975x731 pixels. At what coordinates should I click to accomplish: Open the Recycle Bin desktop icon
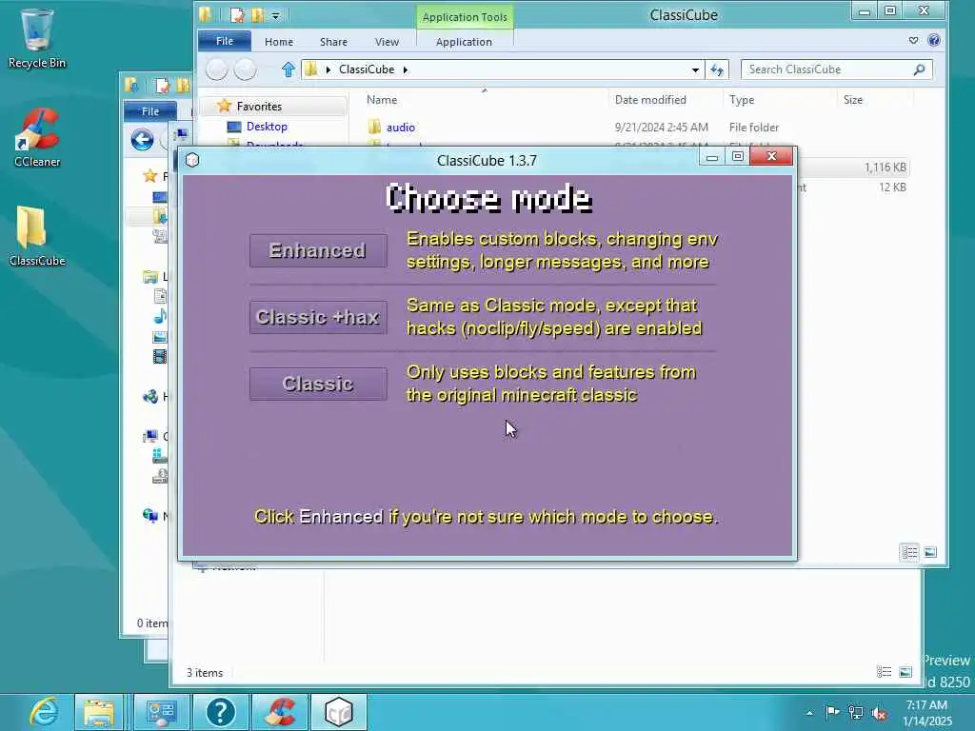[x=37, y=38]
